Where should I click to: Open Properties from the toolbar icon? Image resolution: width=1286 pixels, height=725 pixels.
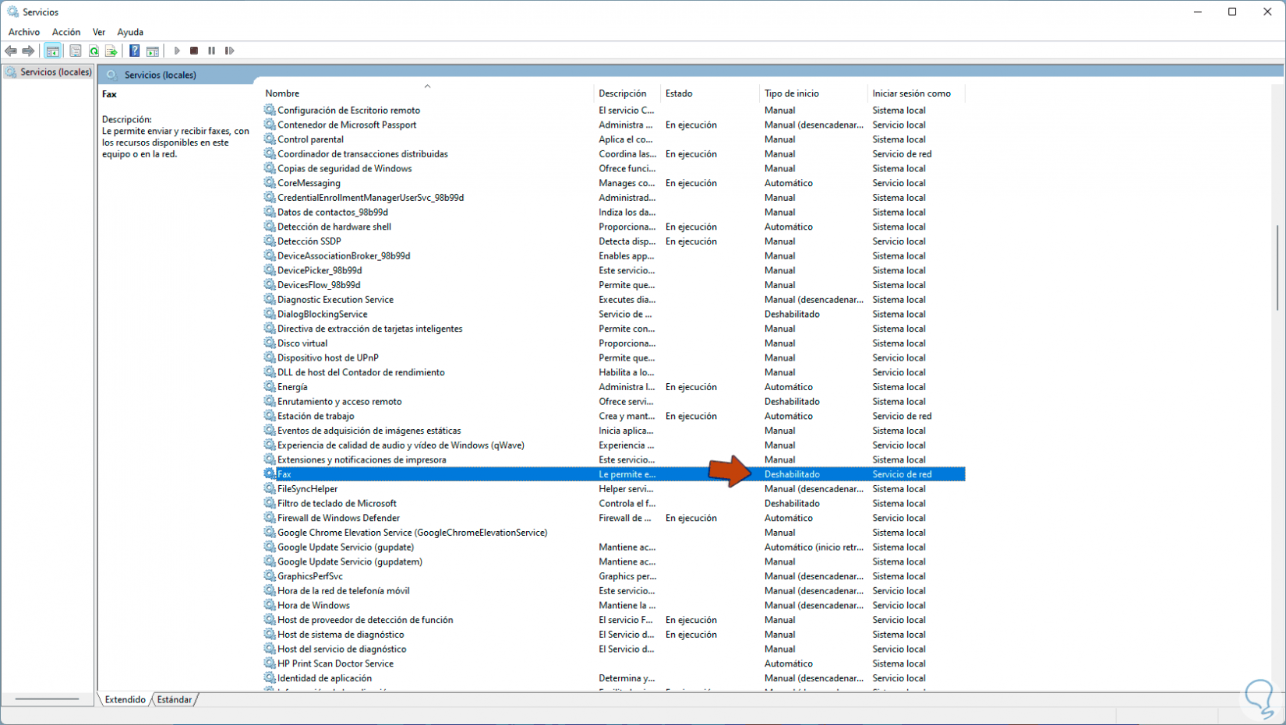point(76,51)
